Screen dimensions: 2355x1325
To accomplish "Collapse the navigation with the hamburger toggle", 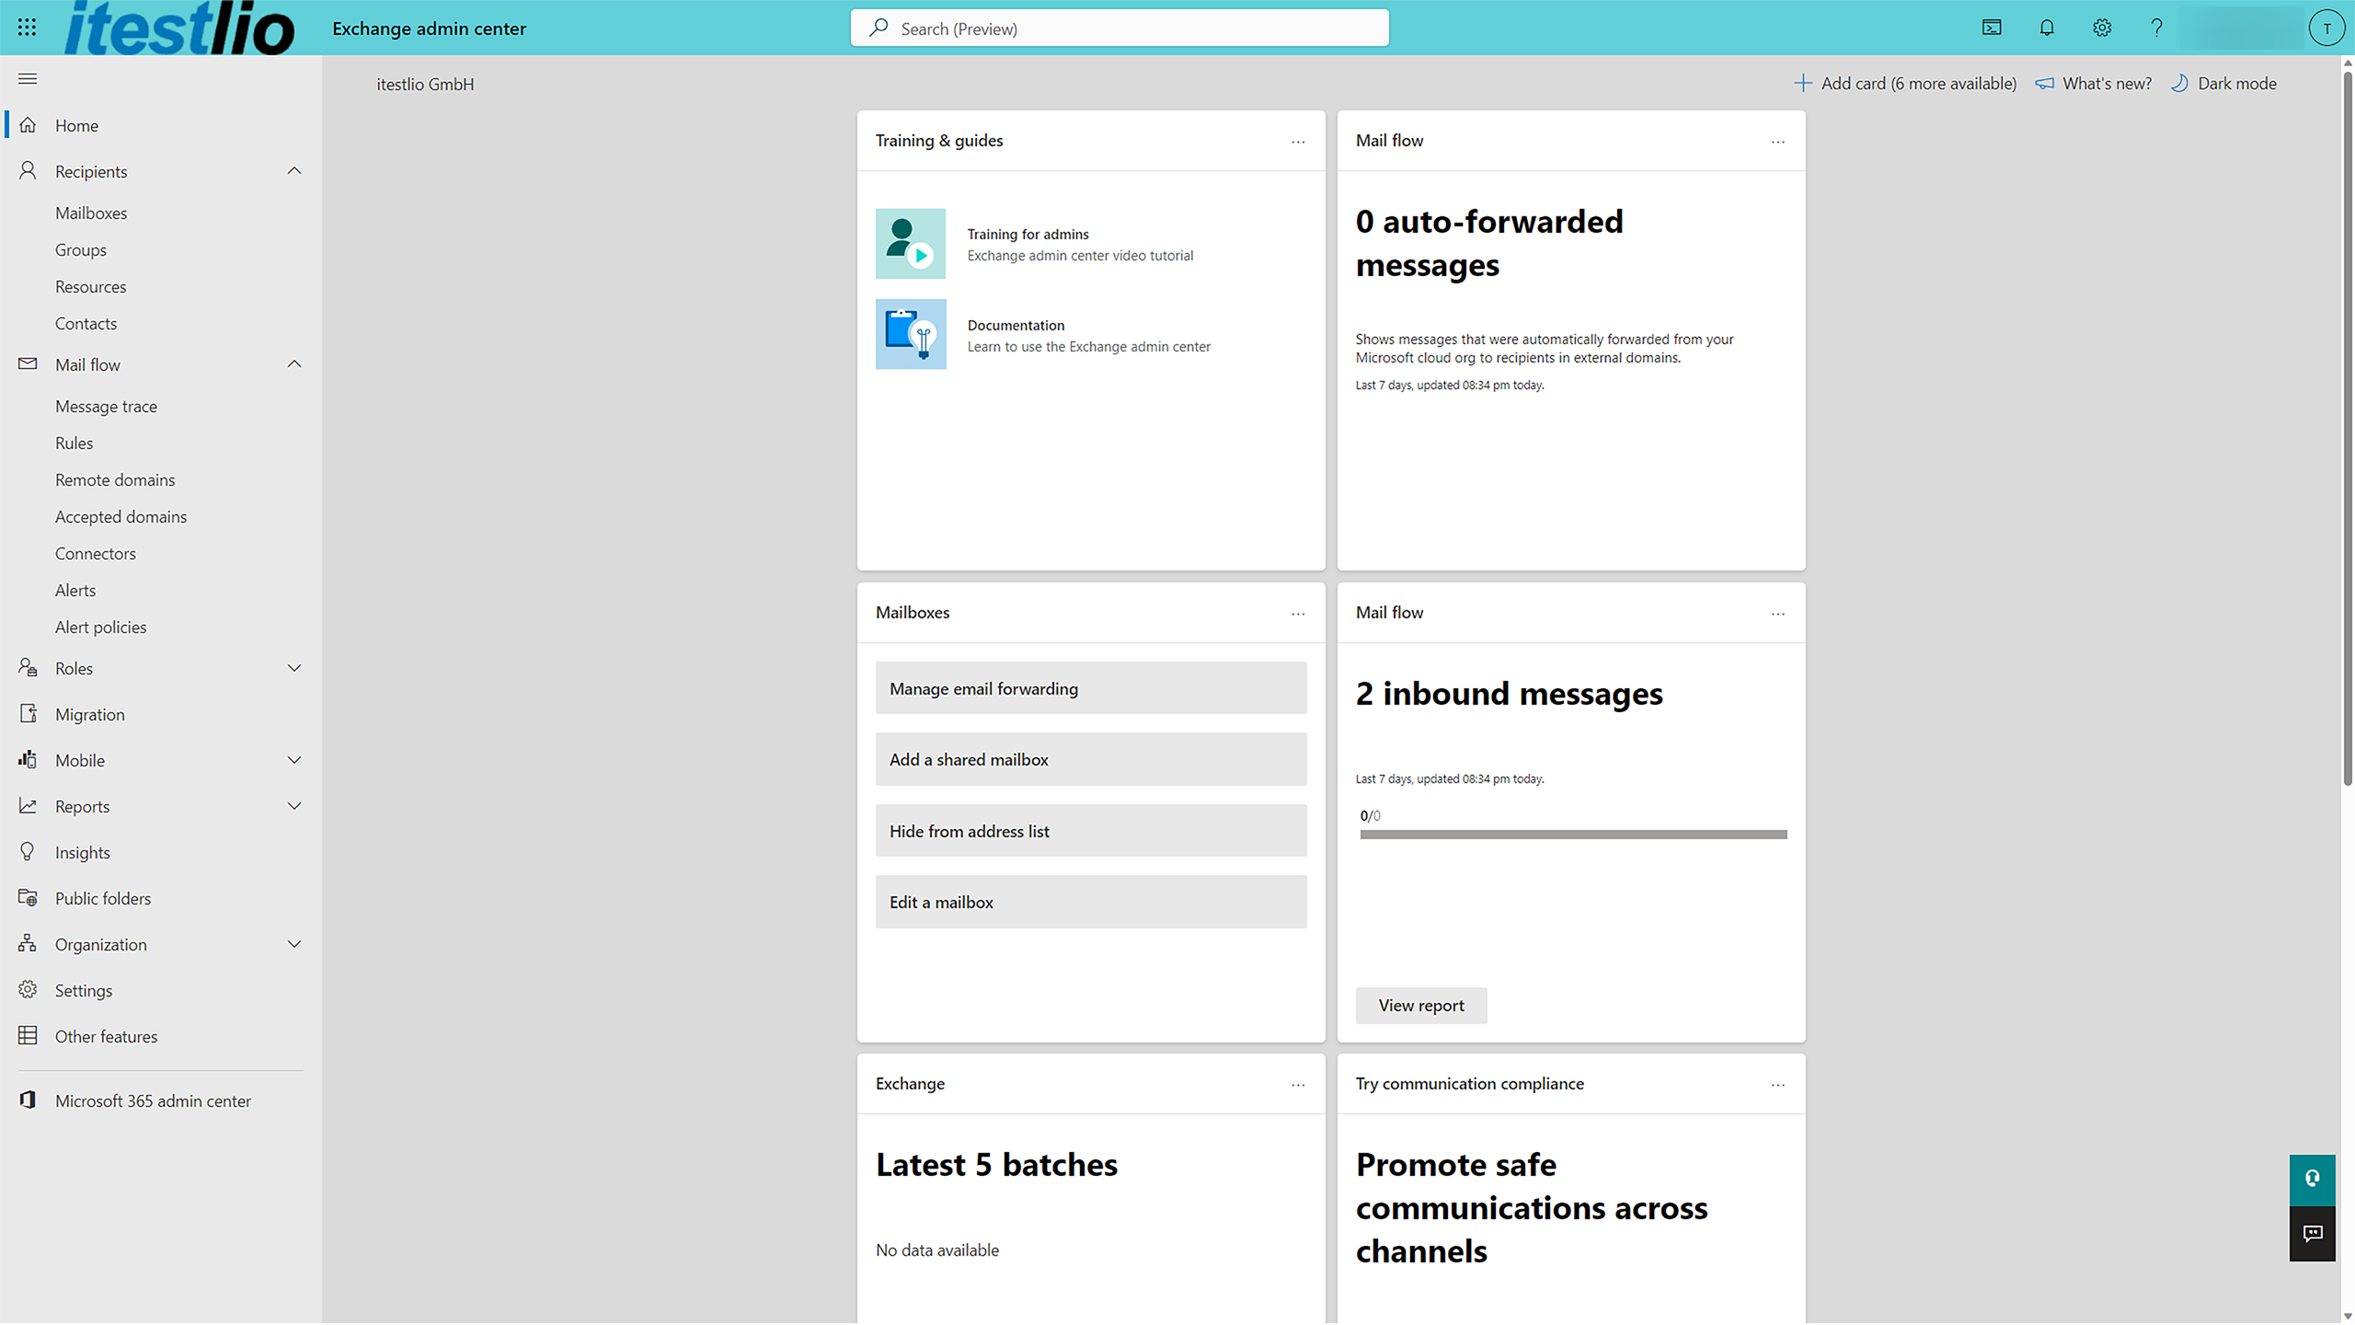I will click(x=27, y=78).
